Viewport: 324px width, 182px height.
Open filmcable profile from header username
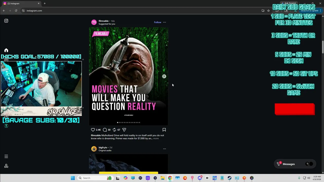104,21
